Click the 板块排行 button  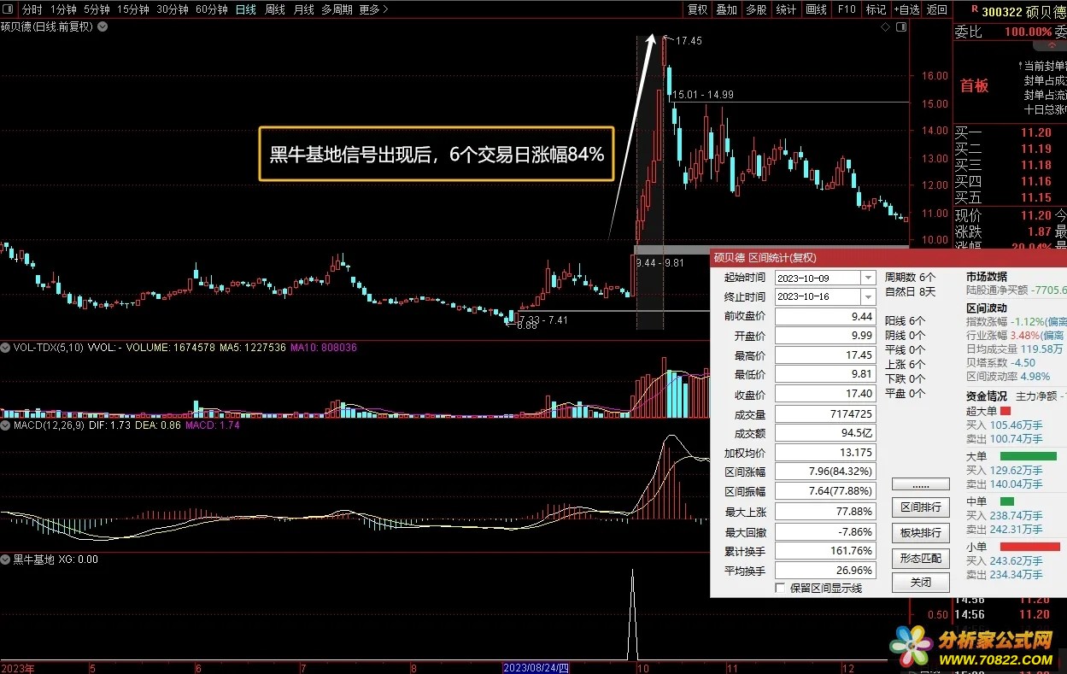pos(920,532)
